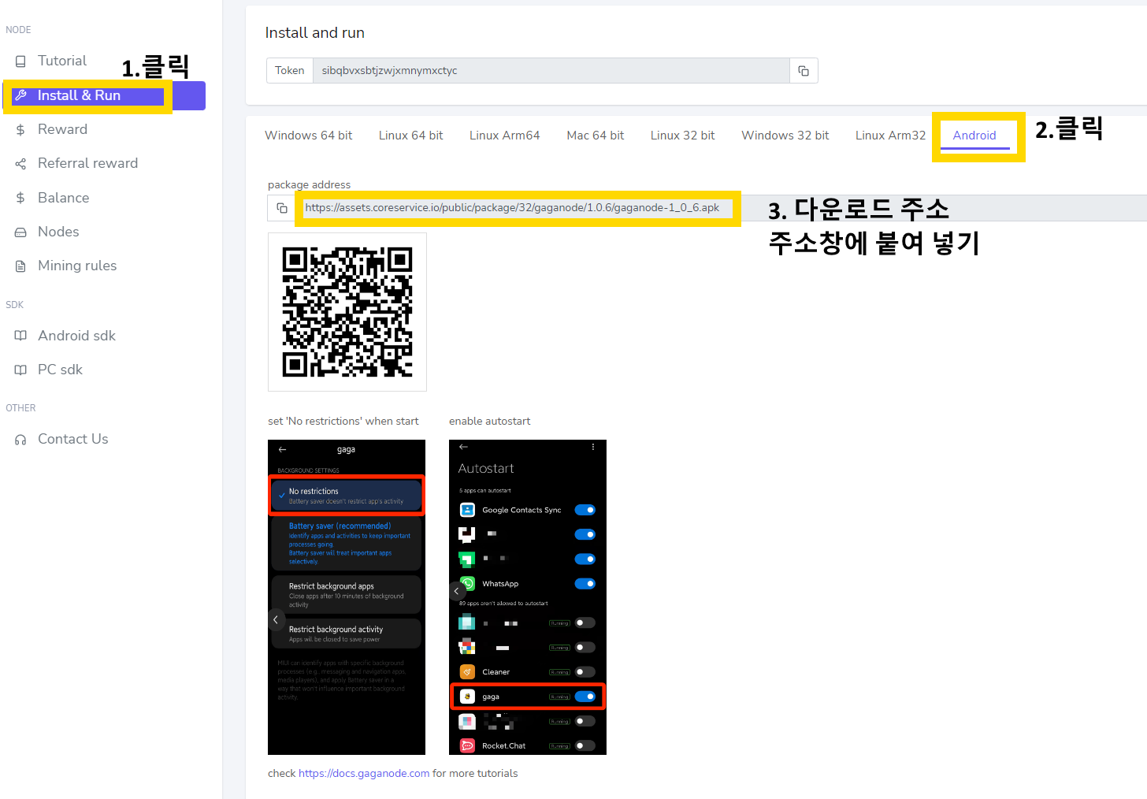Click the 'Install and run' heading
The height and width of the screenshot is (799, 1147).
(315, 33)
